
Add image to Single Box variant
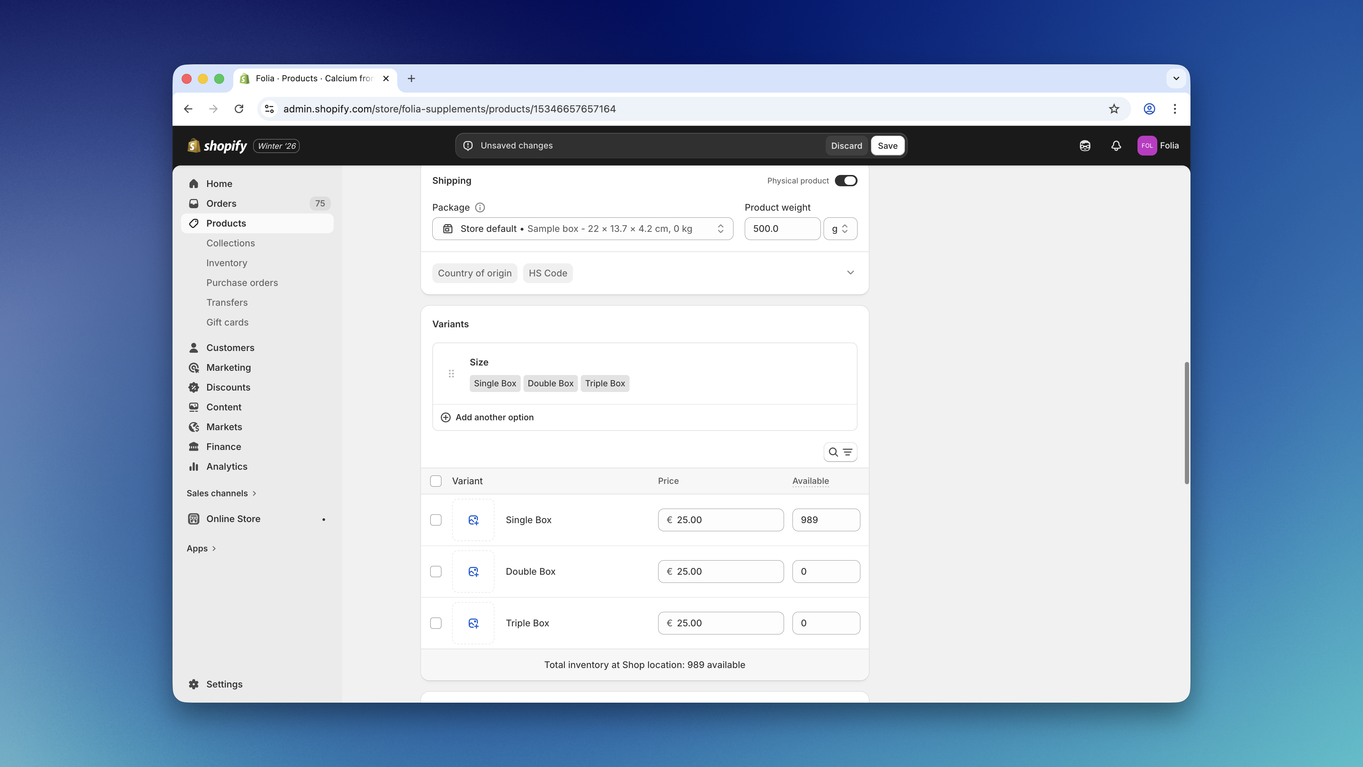point(473,520)
